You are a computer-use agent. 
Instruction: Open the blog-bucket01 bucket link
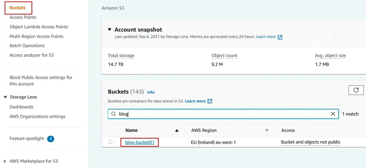pos(139,142)
